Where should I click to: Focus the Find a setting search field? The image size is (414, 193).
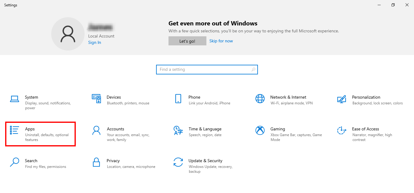pyautogui.click(x=207, y=70)
